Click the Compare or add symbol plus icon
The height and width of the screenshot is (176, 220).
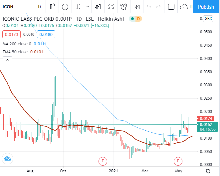[x=65, y=7]
